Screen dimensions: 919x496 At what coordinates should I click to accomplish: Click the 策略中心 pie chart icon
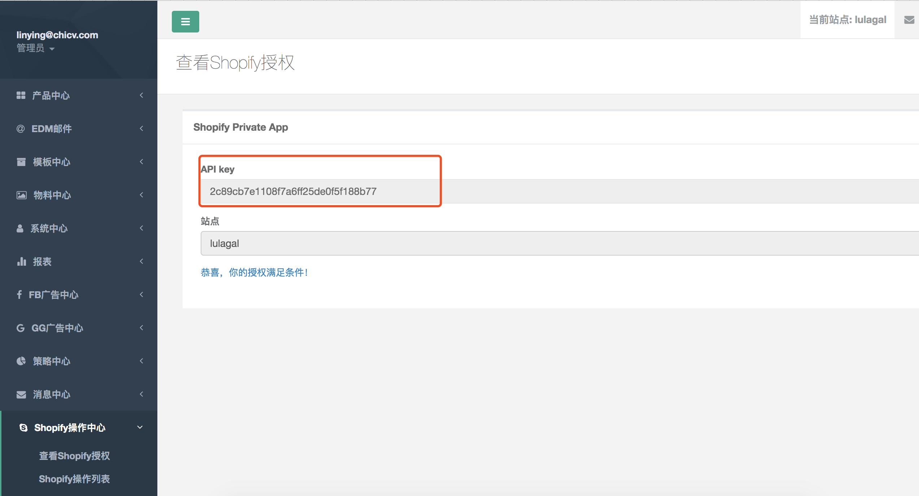click(x=21, y=361)
